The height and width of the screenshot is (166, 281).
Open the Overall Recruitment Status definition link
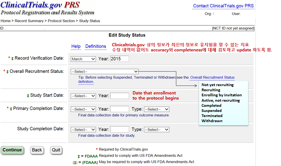coord(212,77)
